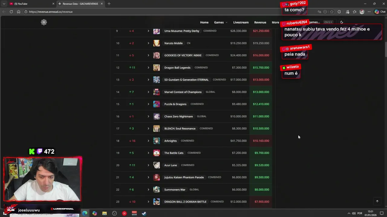Expand Chaos Zero Nightmare row
Viewport: 387px width, 217px height.
click(x=148, y=116)
